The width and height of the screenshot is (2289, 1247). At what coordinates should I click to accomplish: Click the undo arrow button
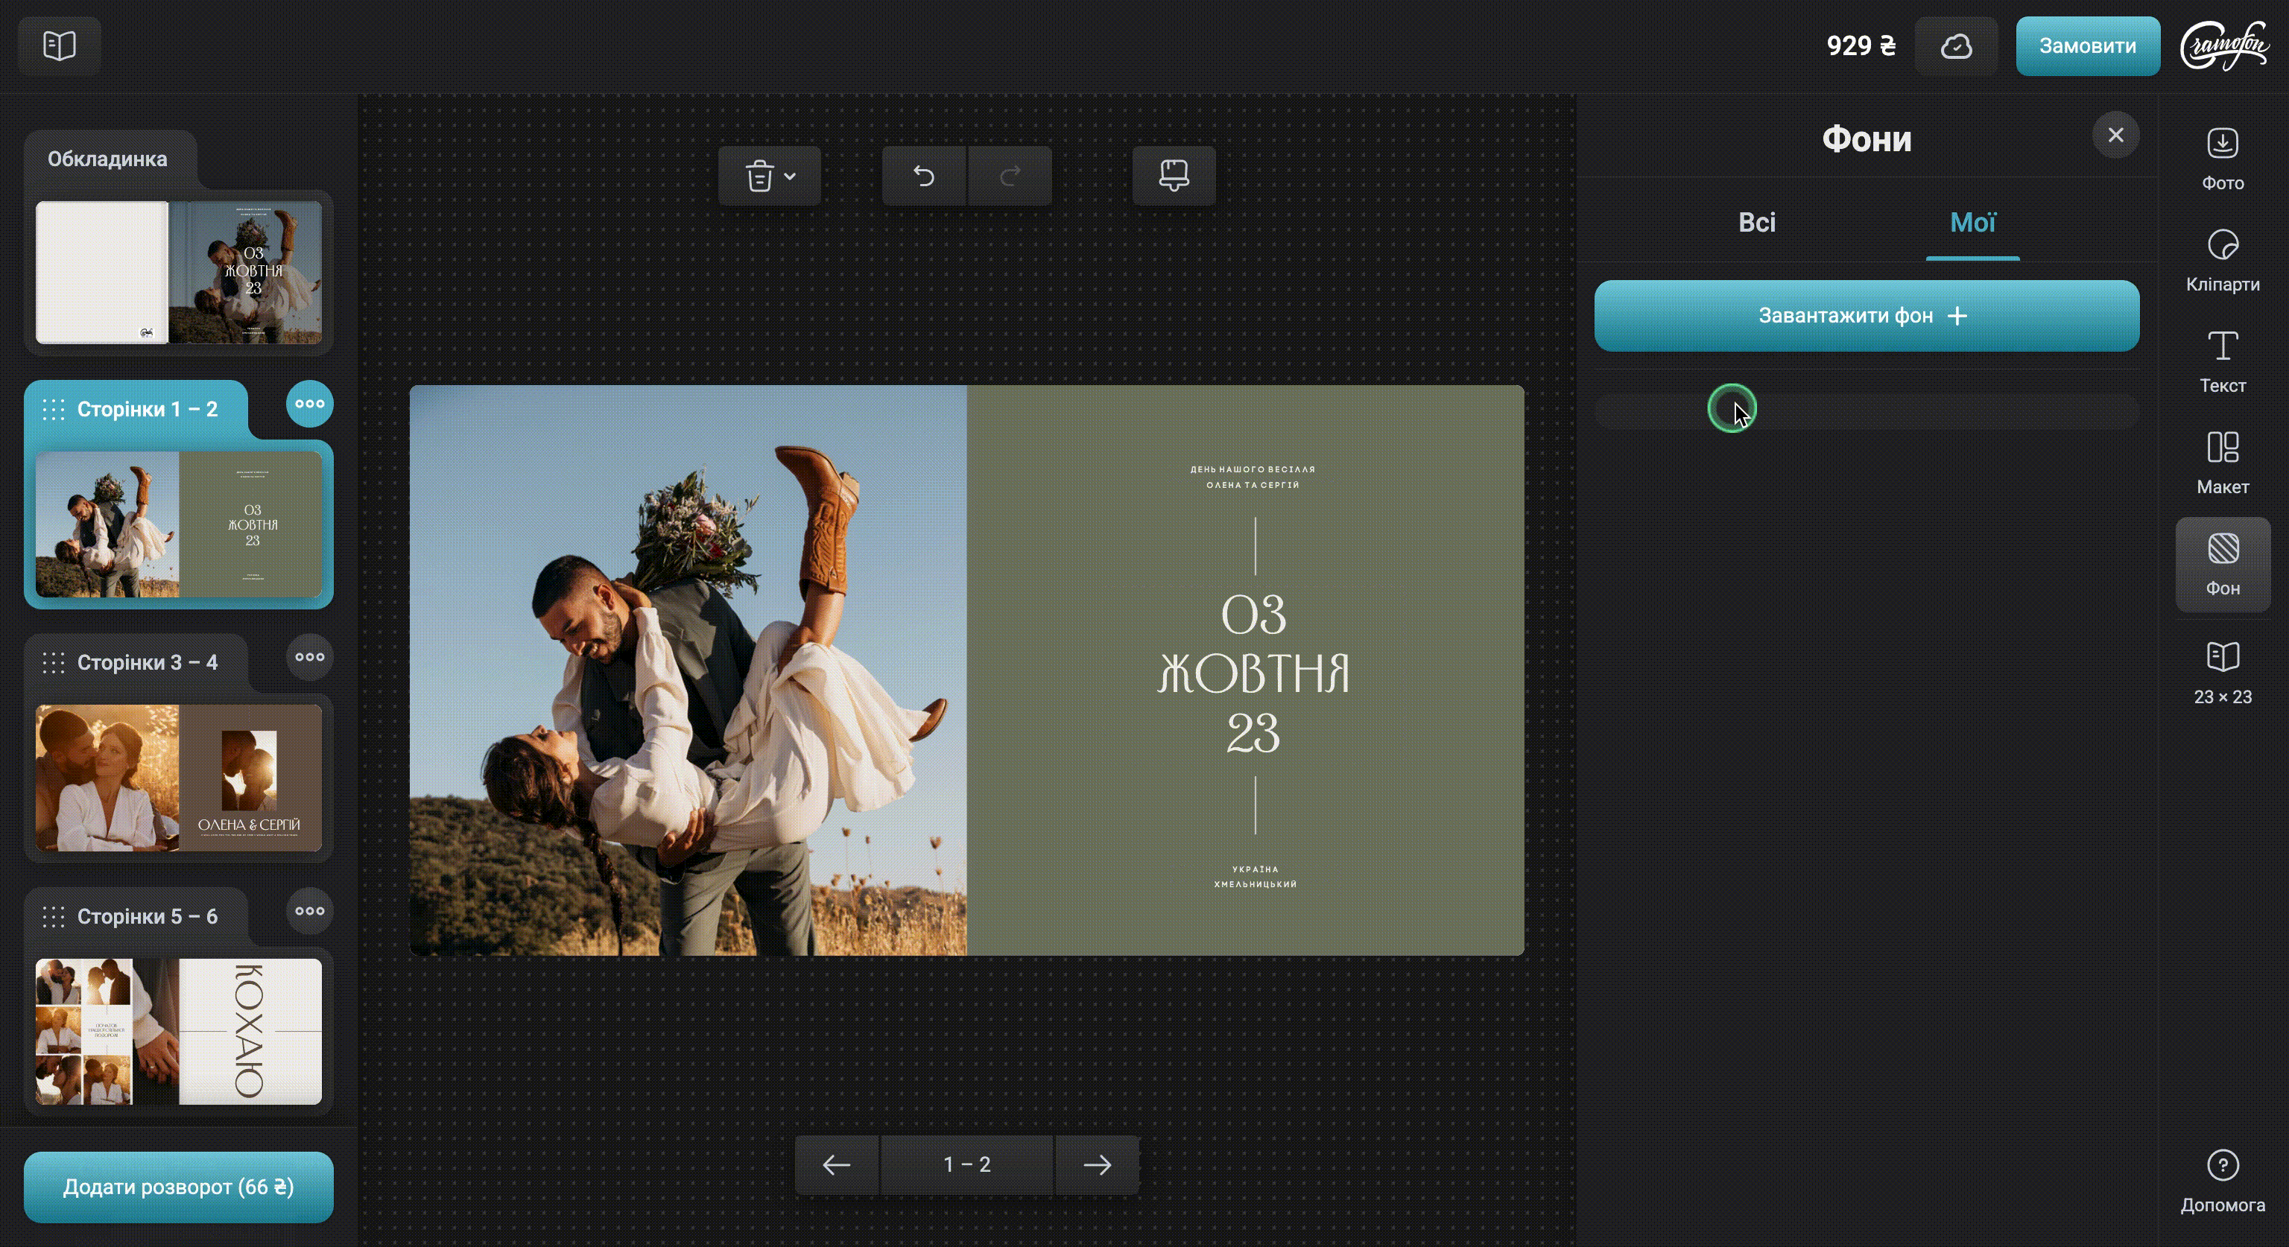pyautogui.click(x=923, y=176)
